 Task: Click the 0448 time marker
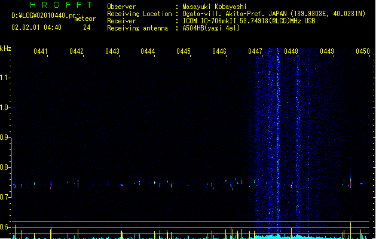pos(291,51)
